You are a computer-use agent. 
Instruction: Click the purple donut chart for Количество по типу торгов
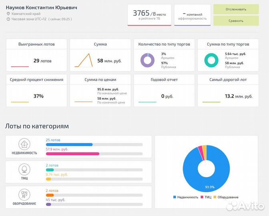[147, 60]
